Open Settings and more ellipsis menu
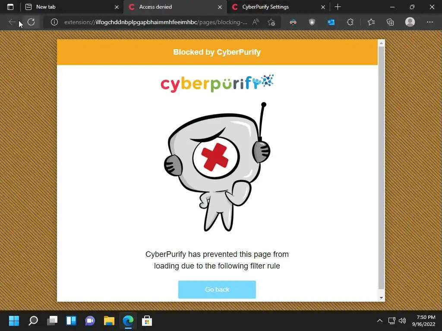 pyautogui.click(x=429, y=22)
